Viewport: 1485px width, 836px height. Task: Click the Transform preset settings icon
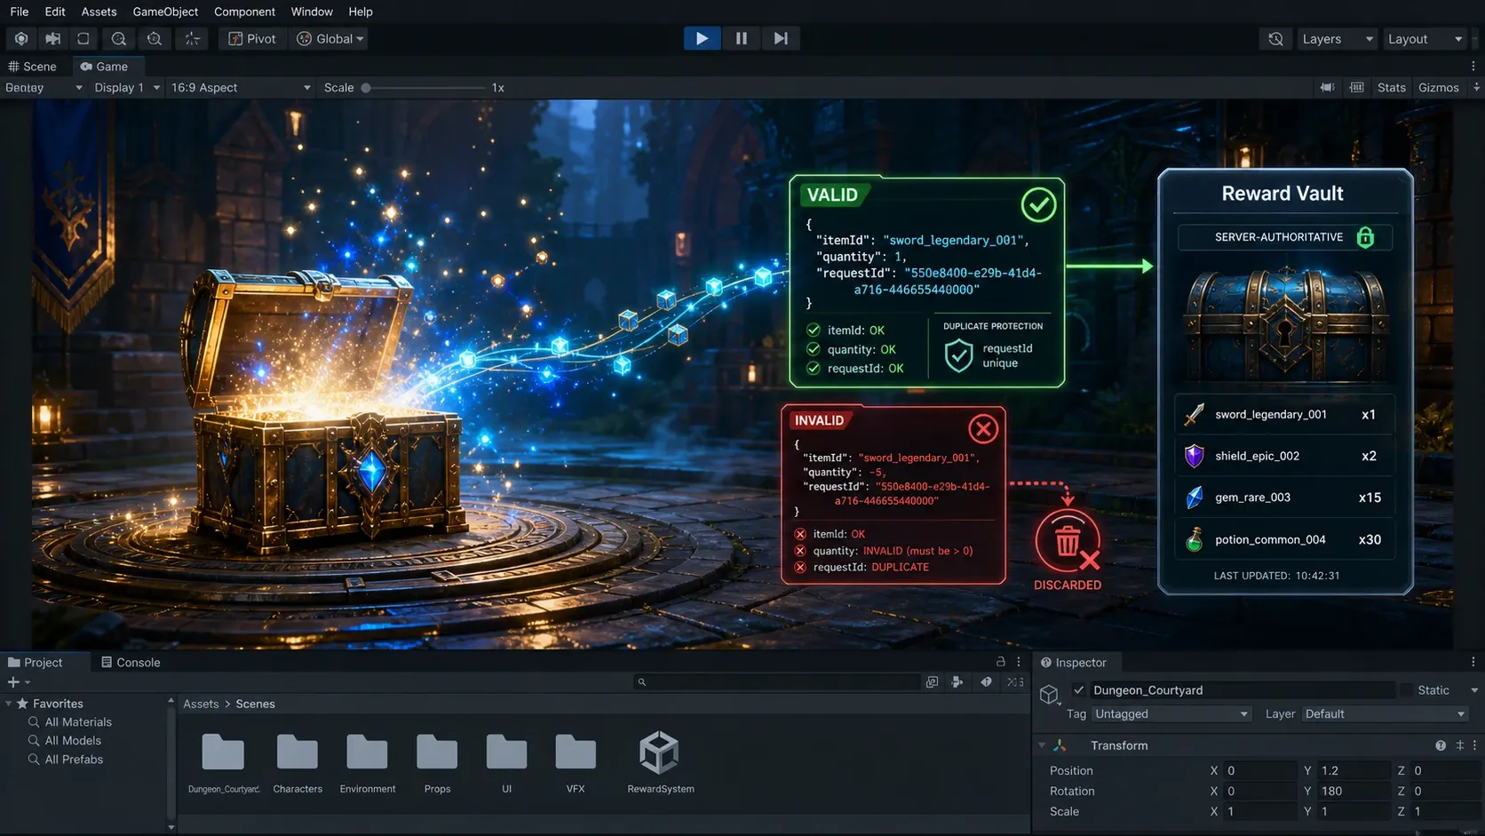1459,745
